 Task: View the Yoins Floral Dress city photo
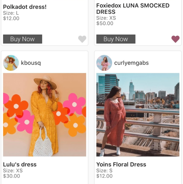point(138,115)
